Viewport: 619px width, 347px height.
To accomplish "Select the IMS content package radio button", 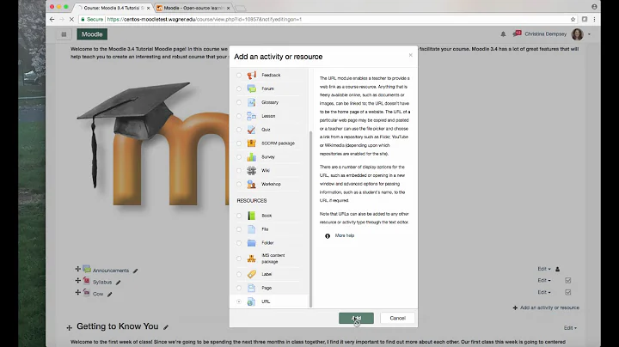I will click(x=239, y=259).
